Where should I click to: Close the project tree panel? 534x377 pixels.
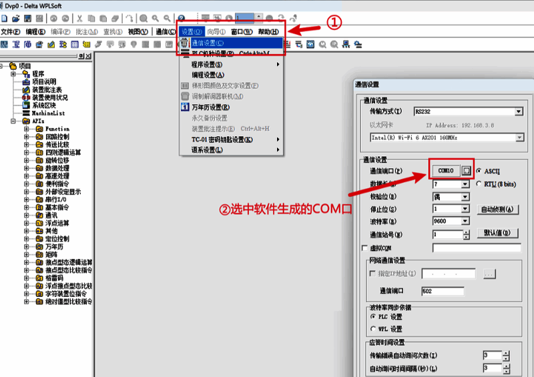pyautogui.click(x=88, y=56)
